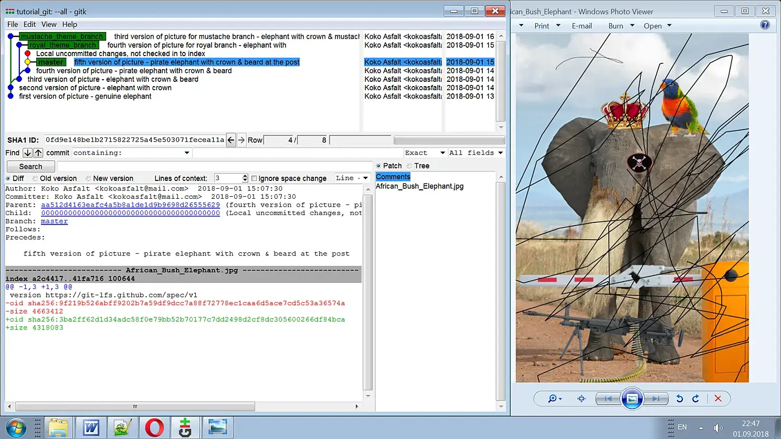Click the back arrow next to SHA1 ID
The height and width of the screenshot is (439, 781).
click(231, 140)
